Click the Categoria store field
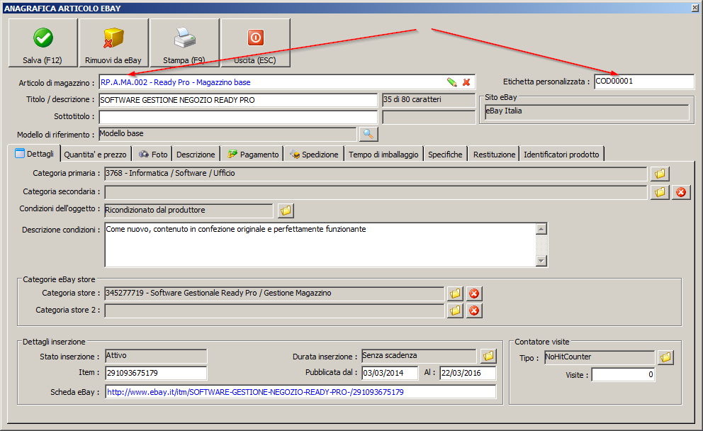The image size is (703, 431). (x=274, y=293)
